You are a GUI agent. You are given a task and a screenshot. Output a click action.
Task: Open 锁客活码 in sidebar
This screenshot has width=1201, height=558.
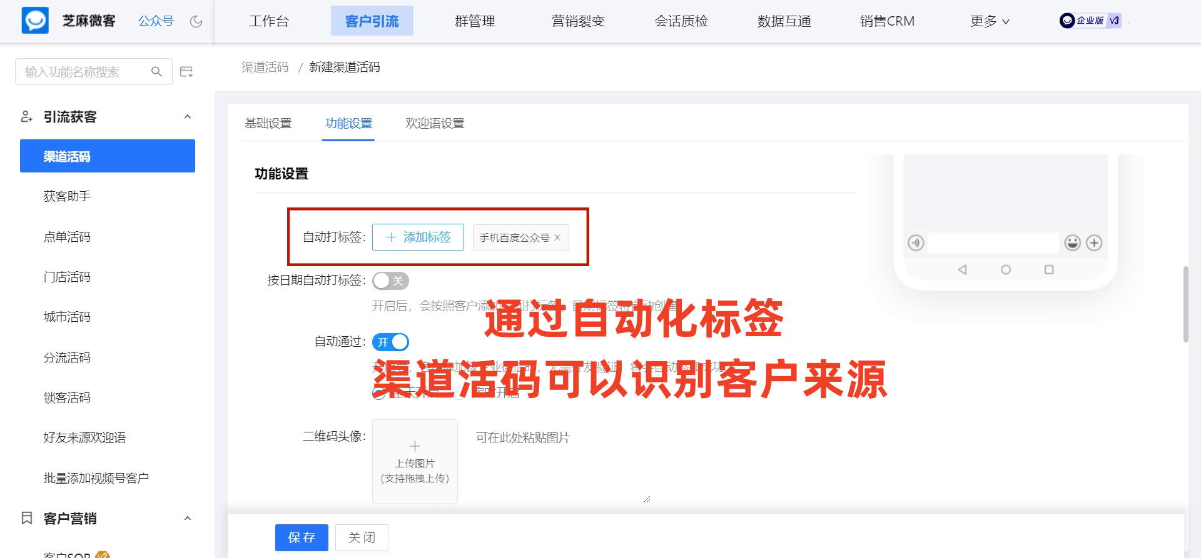[67, 397]
